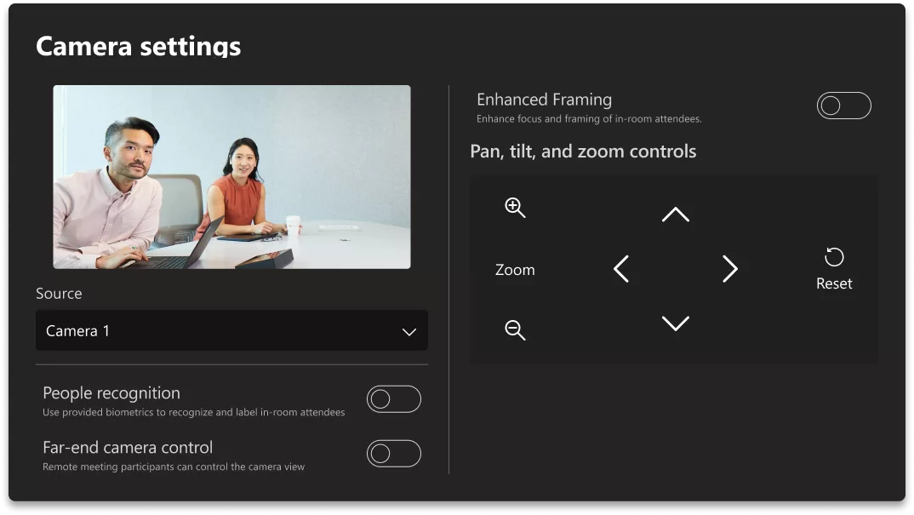This screenshot has height=515, width=914.
Task: Click the Zoom label text
Action: point(515,270)
